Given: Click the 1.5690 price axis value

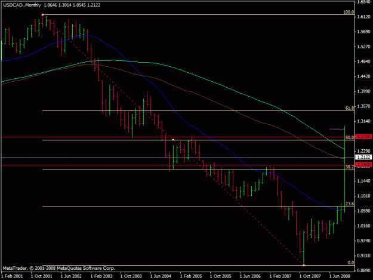Looking at the screenshot, I should 364,32.
